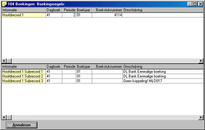Click the 'Geen koppeling! Mij D017' description cell

[162, 81]
